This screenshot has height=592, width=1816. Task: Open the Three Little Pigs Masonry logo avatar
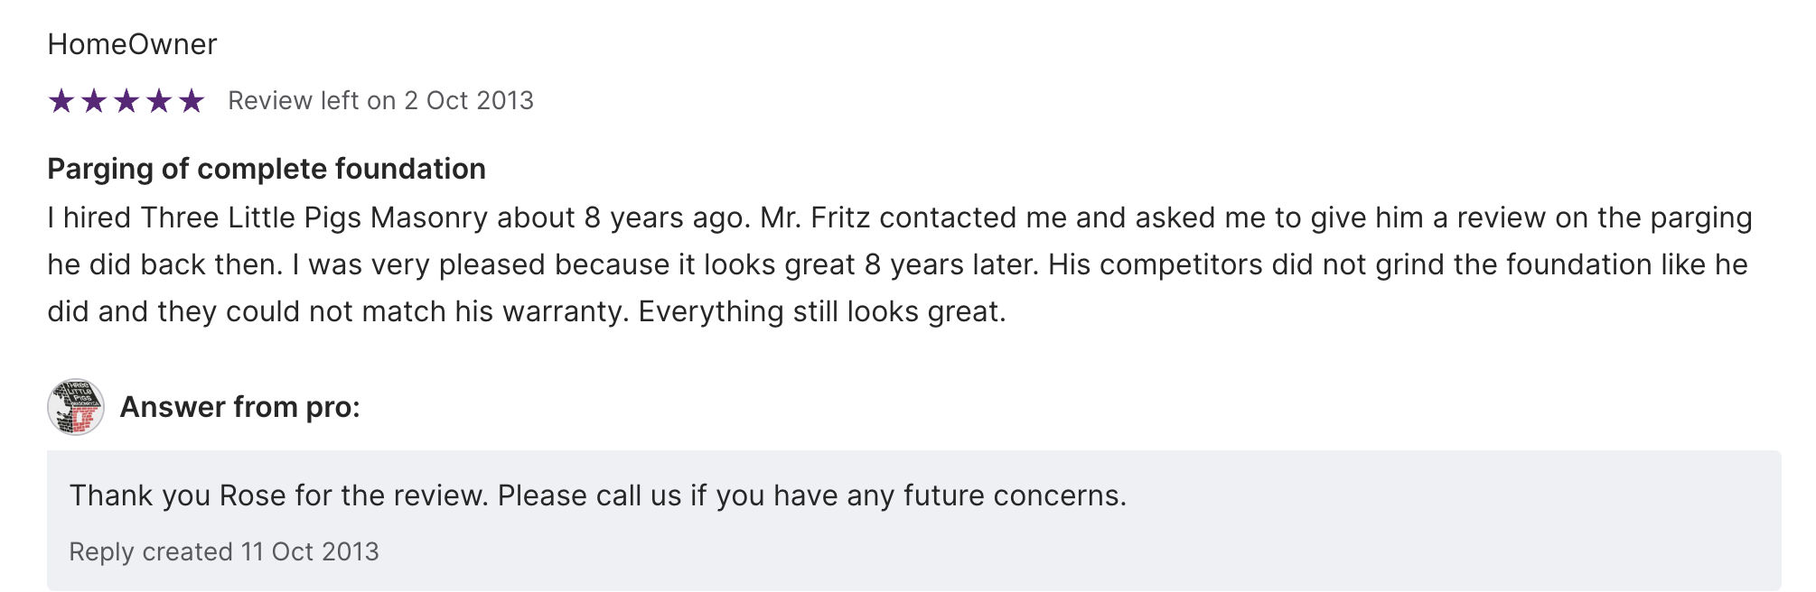[x=76, y=407]
